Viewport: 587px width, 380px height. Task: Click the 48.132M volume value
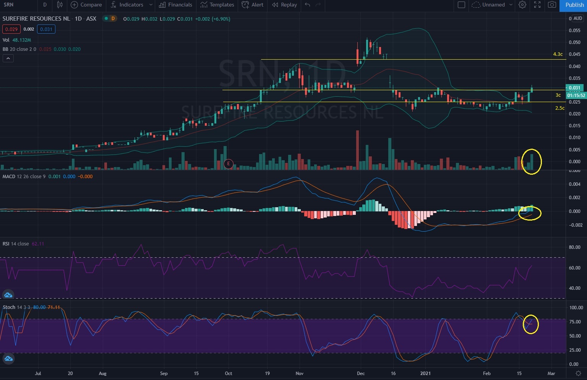(22, 40)
